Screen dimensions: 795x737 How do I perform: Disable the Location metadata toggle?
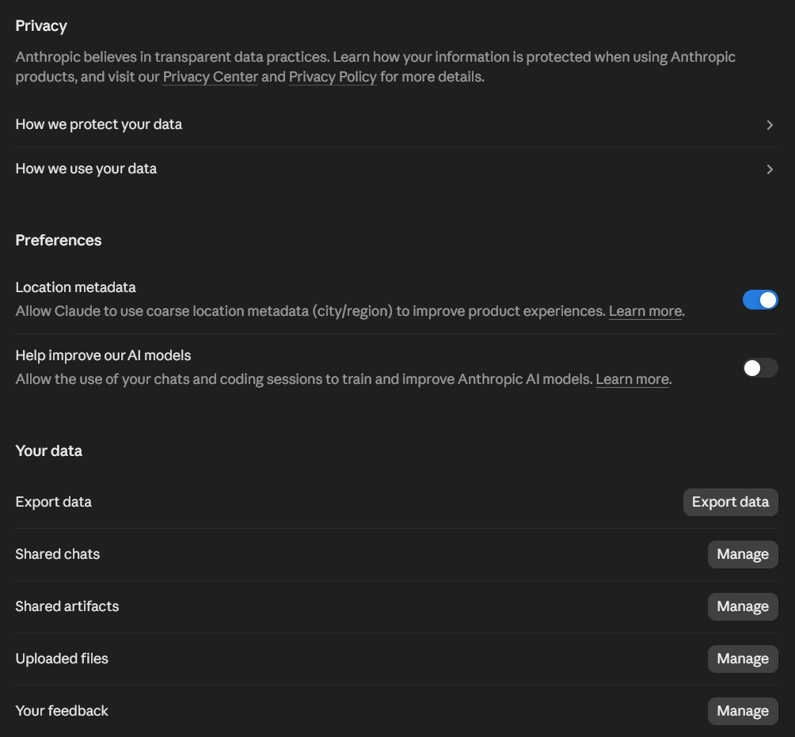point(760,299)
